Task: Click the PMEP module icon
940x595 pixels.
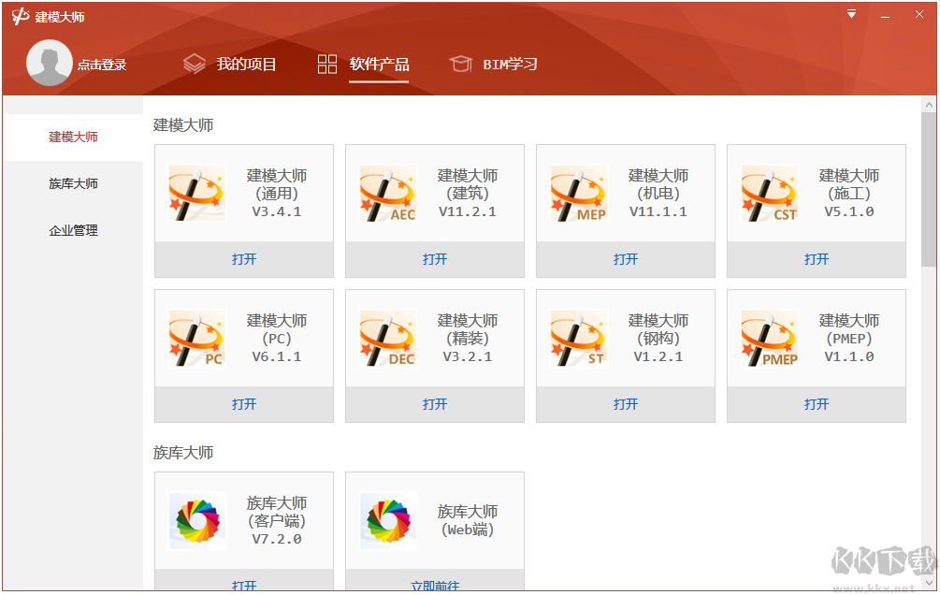Action: click(x=770, y=339)
